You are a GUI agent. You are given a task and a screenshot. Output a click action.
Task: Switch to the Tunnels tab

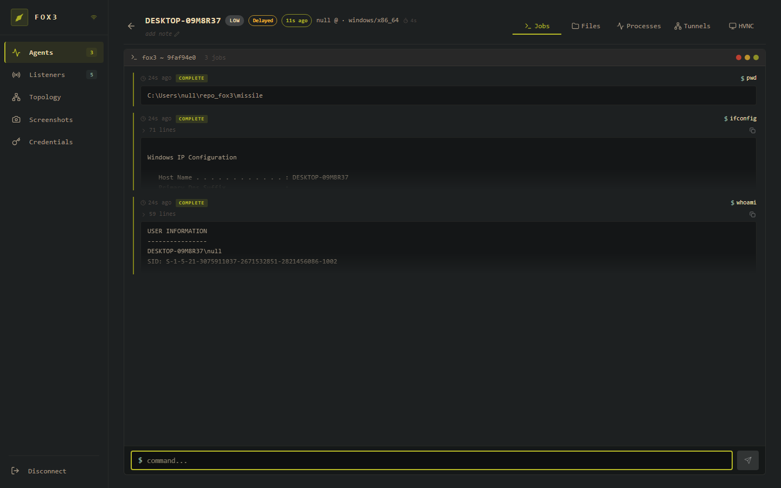pyautogui.click(x=692, y=26)
